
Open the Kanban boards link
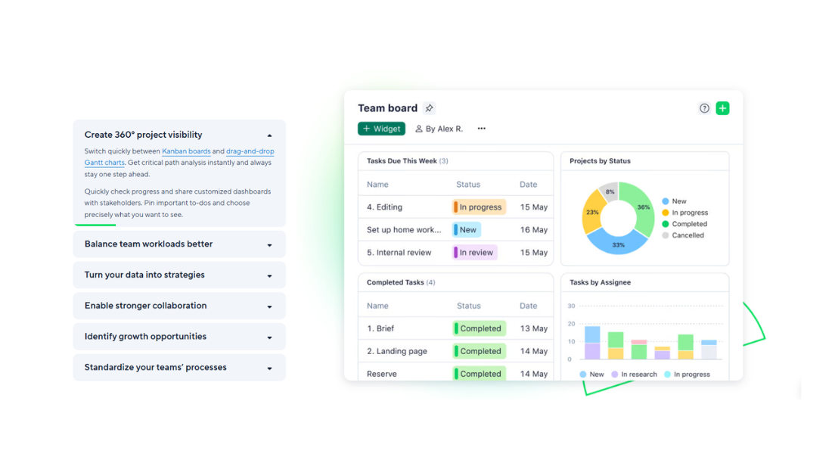[x=186, y=151]
